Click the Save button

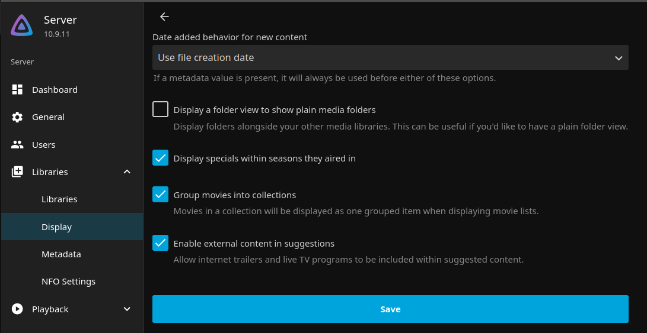tap(390, 309)
